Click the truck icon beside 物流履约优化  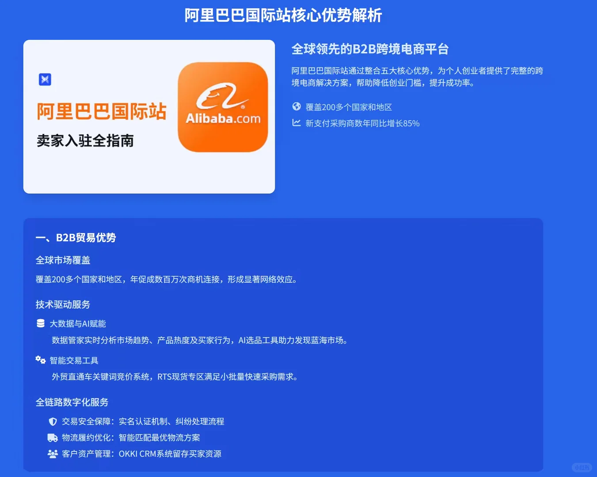click(x=53, y=437)
